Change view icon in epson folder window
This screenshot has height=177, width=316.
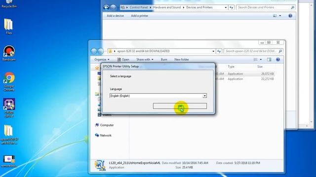255,59
